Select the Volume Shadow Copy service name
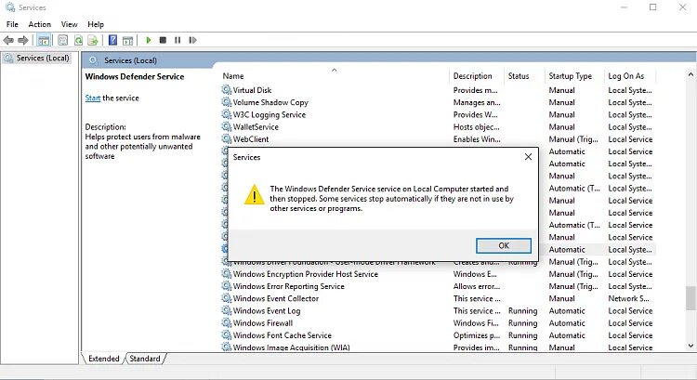This screenshot has width=697, height=380. click(270, 102)
